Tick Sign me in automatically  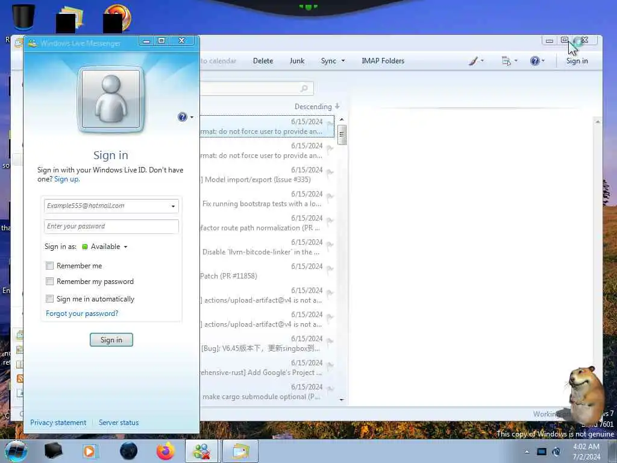tap(49, 299)
